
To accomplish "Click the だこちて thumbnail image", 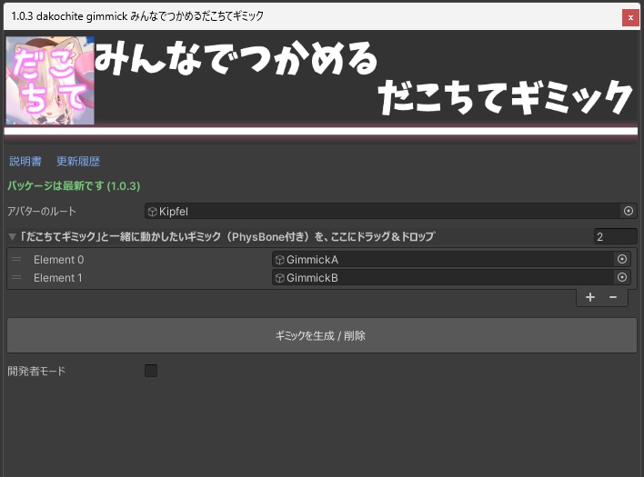I will pos(50,80).
